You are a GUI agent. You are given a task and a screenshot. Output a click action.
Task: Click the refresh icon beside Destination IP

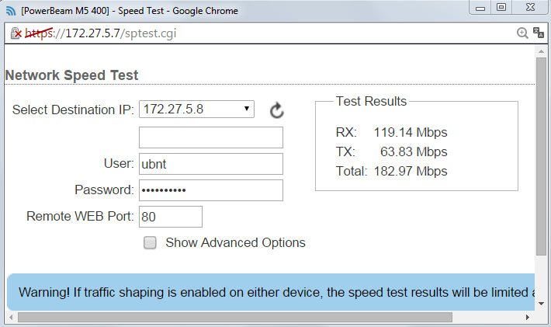tap(277, 111)
